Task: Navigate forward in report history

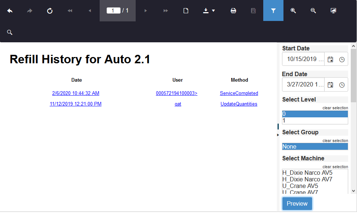Action: pos(30,11)
